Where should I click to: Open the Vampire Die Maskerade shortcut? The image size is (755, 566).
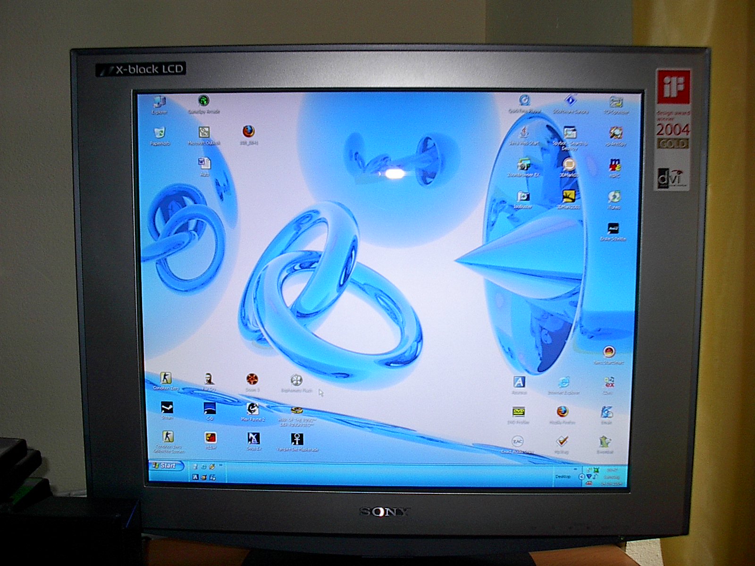(x=297, y=440)
